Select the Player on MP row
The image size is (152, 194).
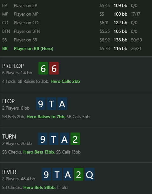(76, 14)
